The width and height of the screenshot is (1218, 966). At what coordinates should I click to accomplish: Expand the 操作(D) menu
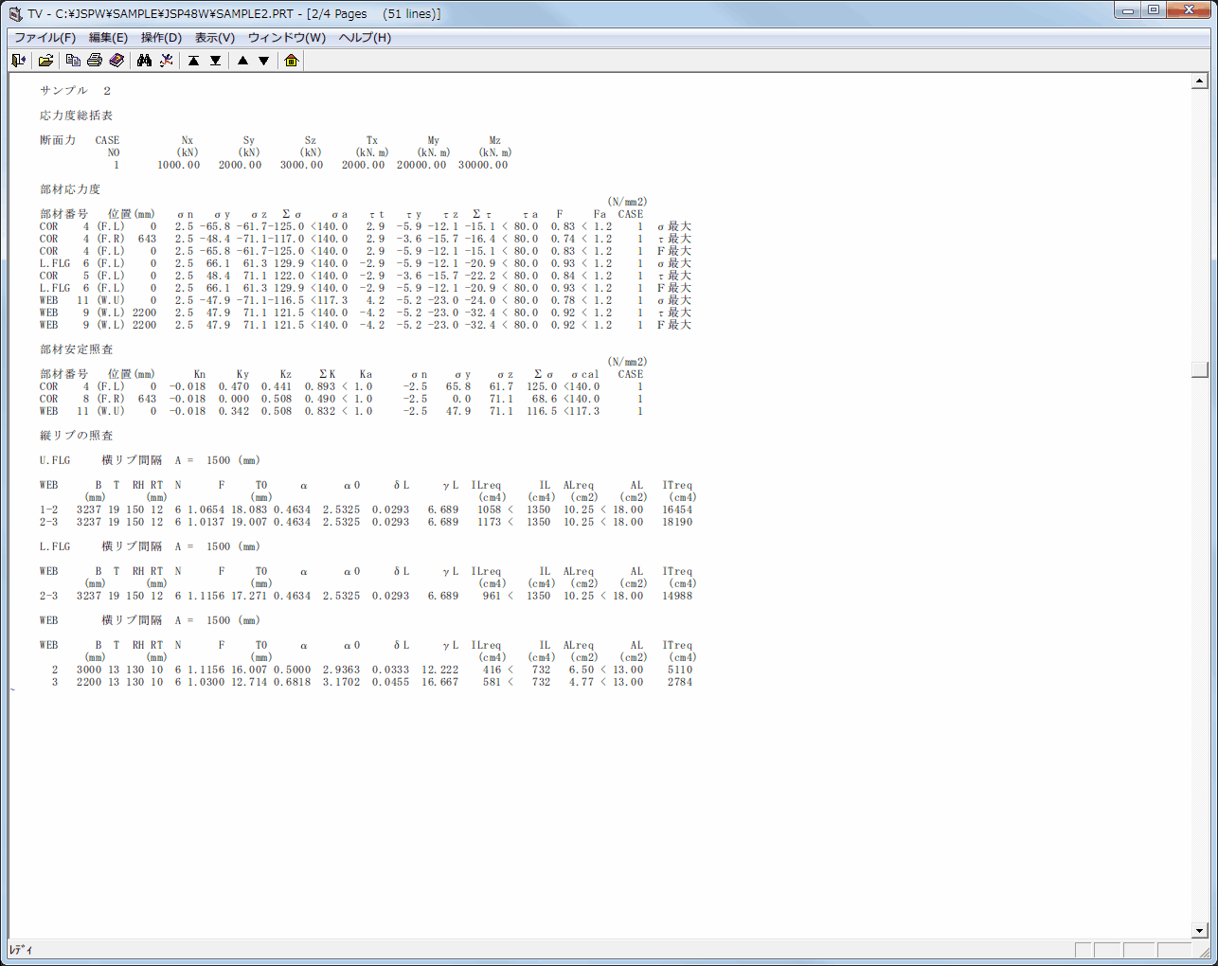pos(161,38)
